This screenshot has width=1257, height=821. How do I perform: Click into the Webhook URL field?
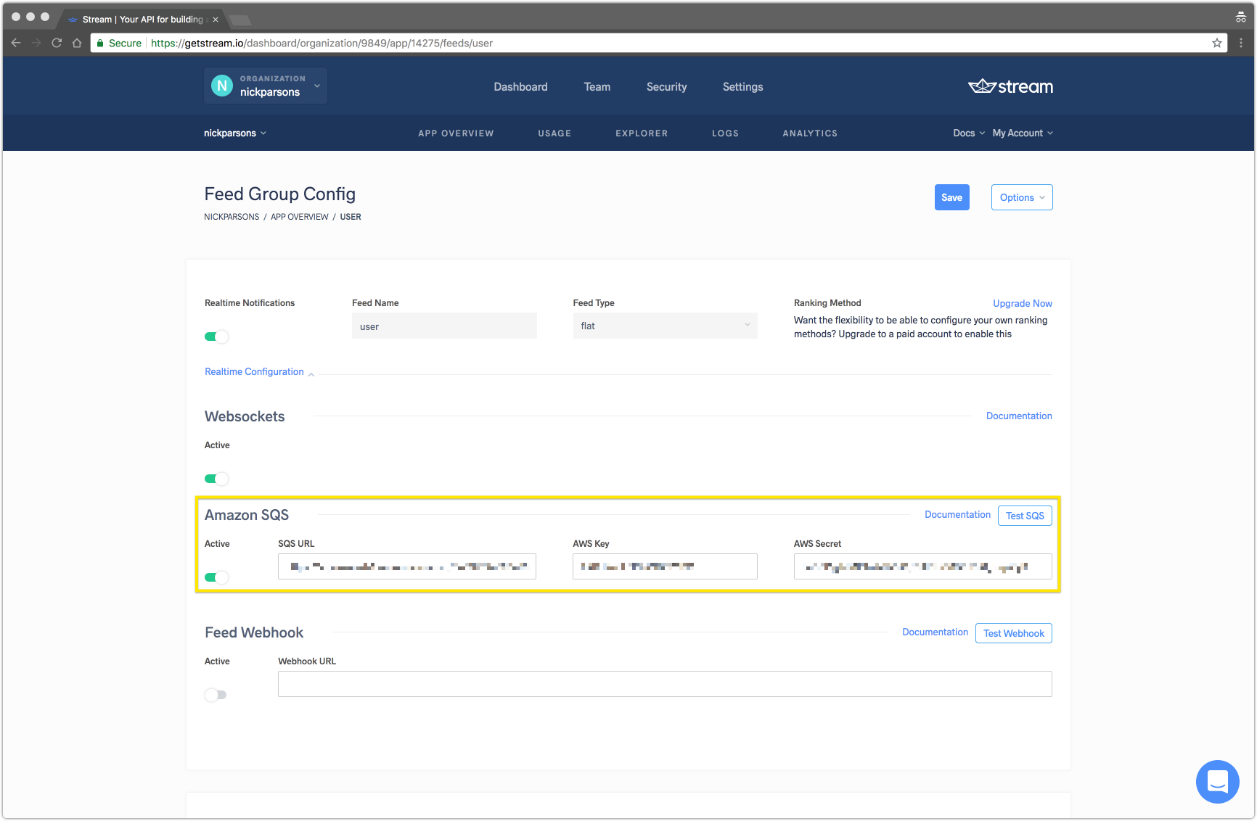665,684
